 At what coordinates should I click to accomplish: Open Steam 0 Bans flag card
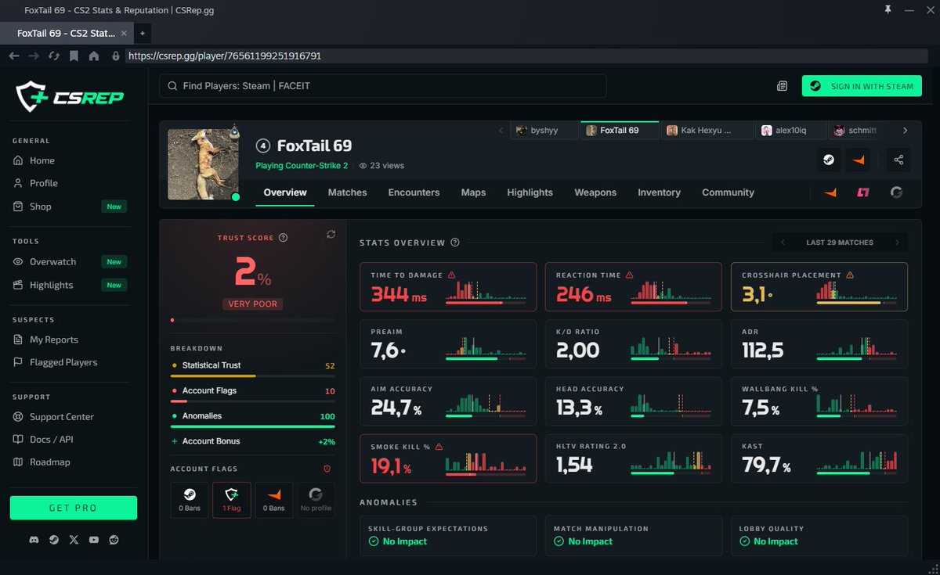coord(190,501)
